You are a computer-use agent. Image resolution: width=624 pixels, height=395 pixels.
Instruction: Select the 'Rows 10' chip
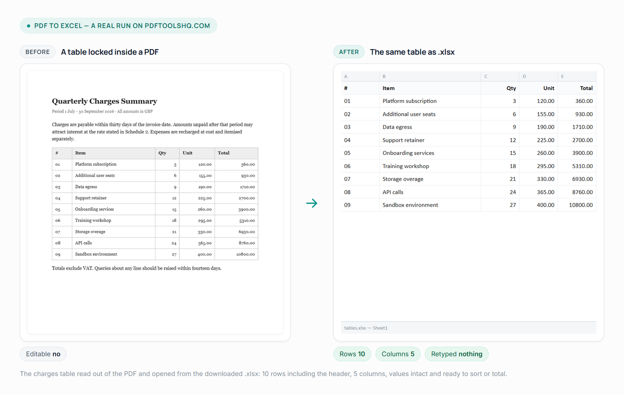point(352,354)
